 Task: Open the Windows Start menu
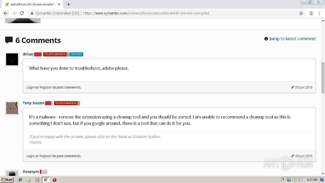point(7,179)
